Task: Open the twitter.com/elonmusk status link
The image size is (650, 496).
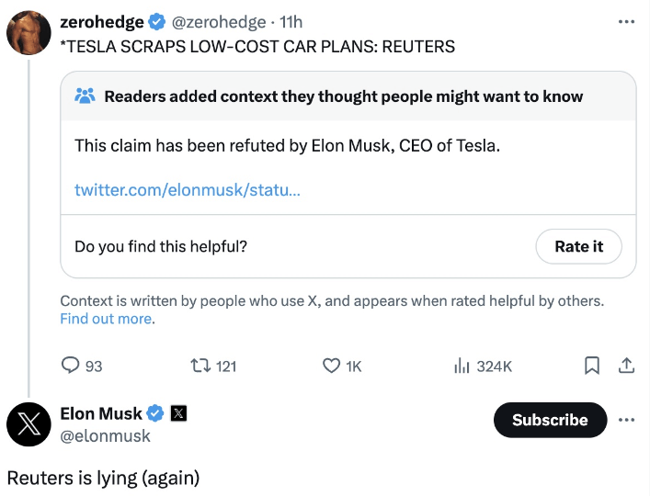Action: [x=187, y=189]
